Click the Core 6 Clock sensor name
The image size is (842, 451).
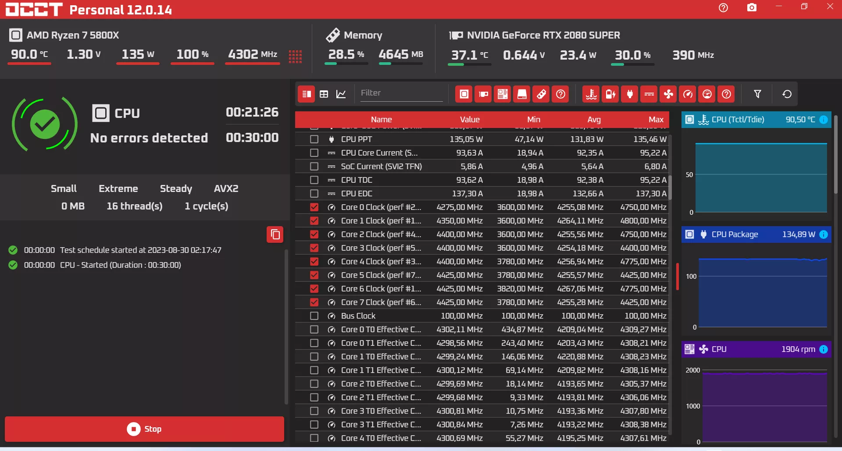381,289
